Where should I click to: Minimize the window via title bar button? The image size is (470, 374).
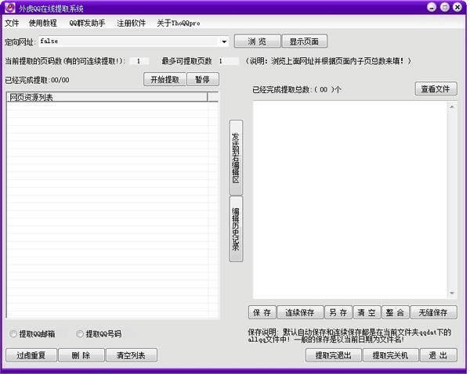[432, 8]
